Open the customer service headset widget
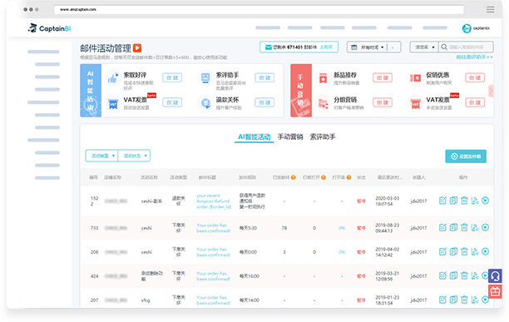The image size is (509, 322). (x=495, y=276)
